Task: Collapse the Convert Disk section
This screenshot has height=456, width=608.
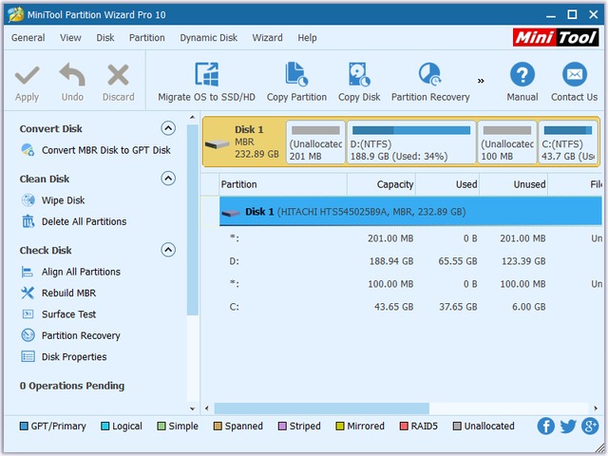Action: pos(168,128)
